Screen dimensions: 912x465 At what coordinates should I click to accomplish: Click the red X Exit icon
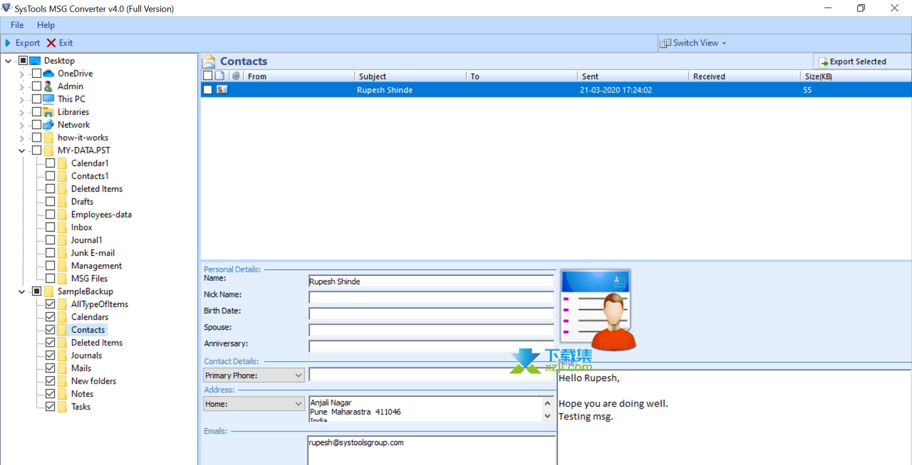coord(51,43)
